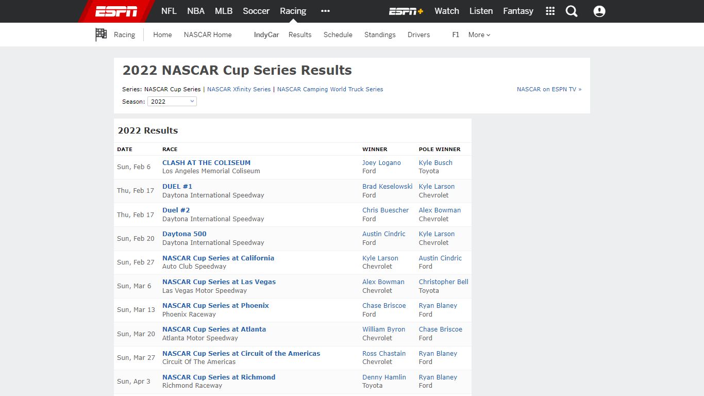Click the "Sun, Feb 6" date cell
704x396 pixels.
coord(134,167)
